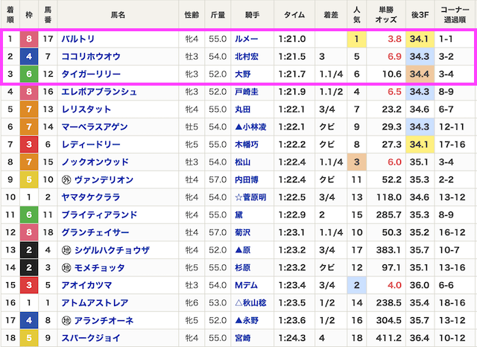Screen dimensions: 477x347
Task: Open jockey link ▲永野
Action: [247, 321]
